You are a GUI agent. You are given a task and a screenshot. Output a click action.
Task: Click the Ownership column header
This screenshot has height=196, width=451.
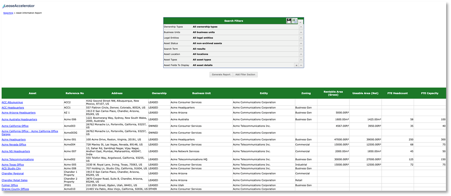coord(159,93)
